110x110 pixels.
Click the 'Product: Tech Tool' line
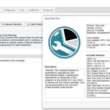(x=95, y=26)
